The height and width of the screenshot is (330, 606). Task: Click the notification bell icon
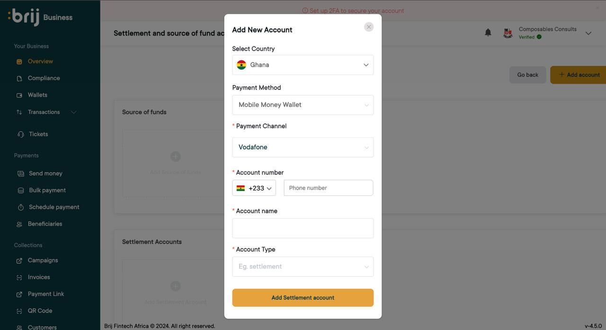(488, 32)
